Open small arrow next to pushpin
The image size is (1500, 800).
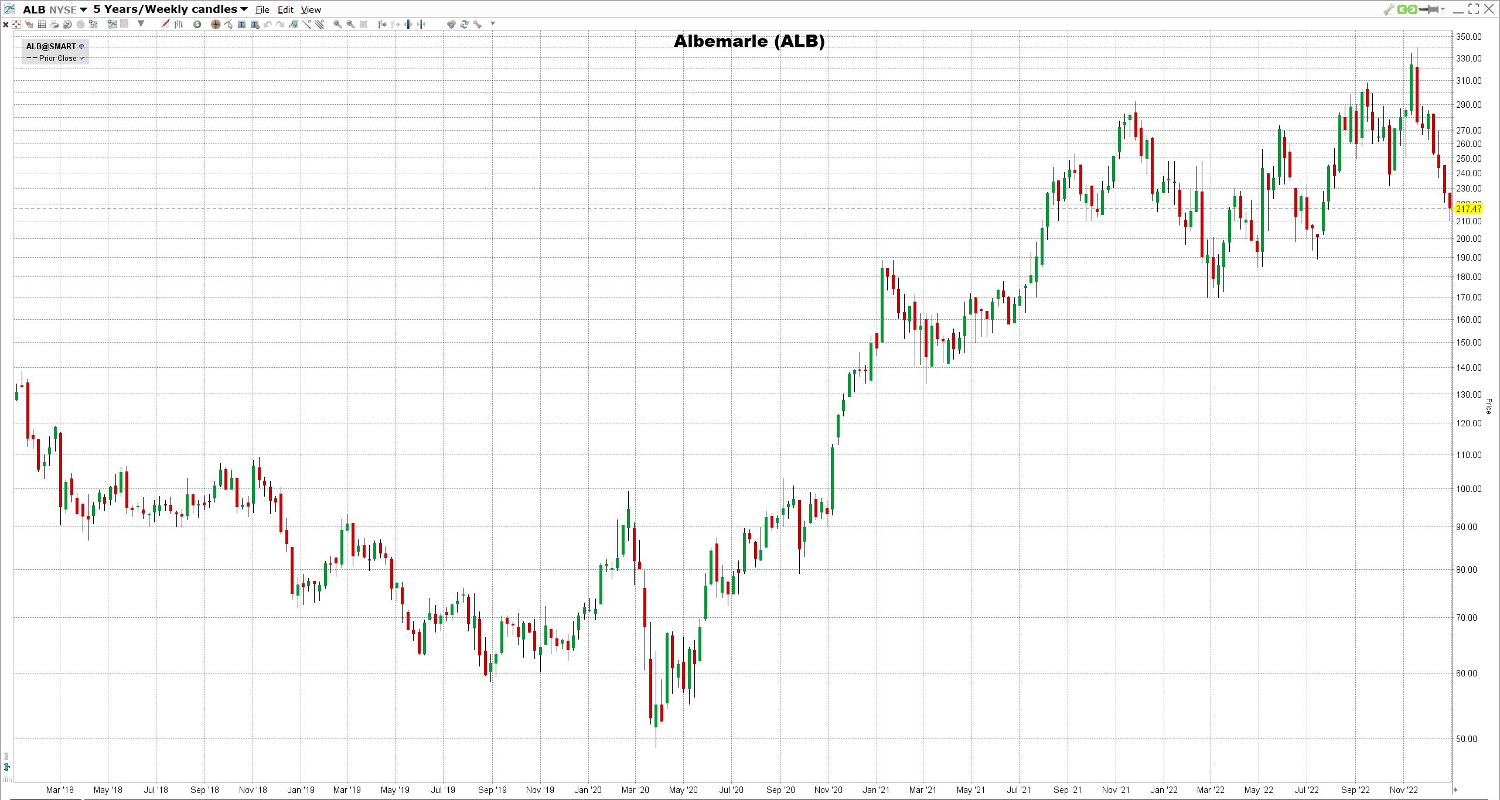[1443, 9]
